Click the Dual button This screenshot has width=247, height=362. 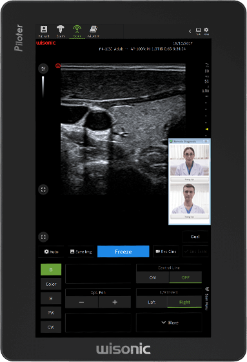pos(195,237)
